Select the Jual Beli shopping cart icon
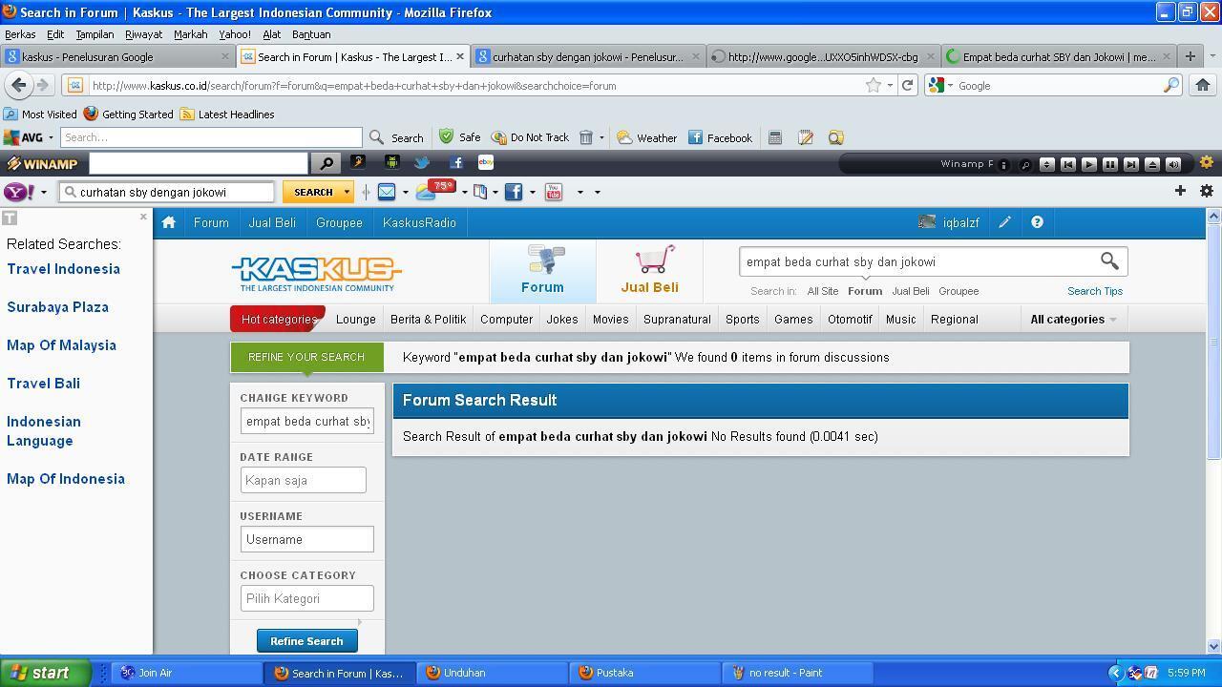 (x=654, y=260)
